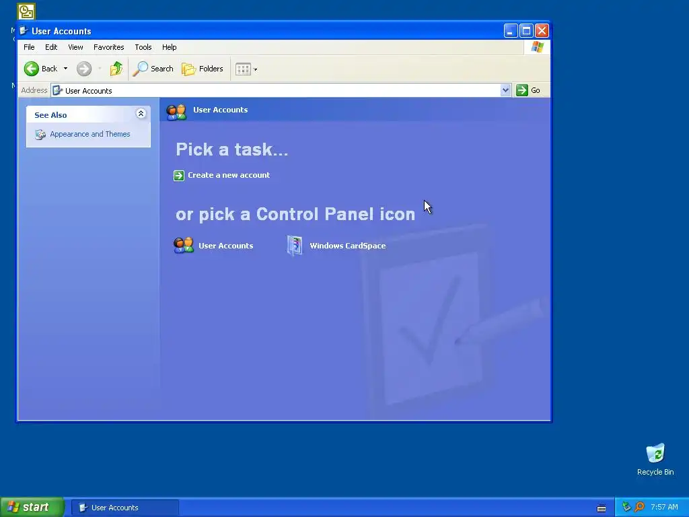Click the keyboard icon in the taskbar
The width and height of the screenshot is (689, 517).
pos(602,508)
